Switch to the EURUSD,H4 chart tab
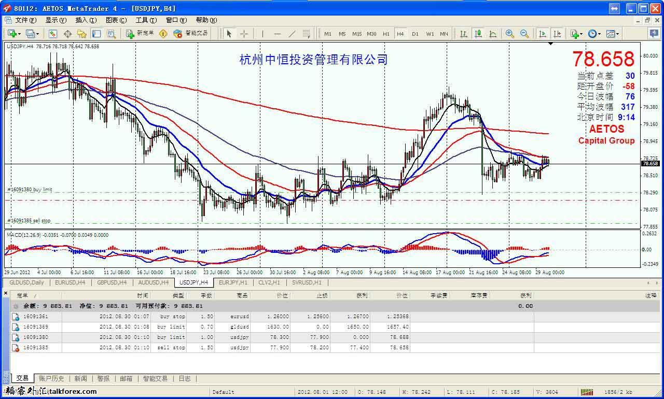 coord(70,282)
